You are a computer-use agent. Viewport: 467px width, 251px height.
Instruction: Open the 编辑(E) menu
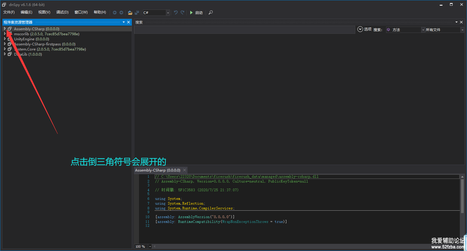(x=26, y=12)
